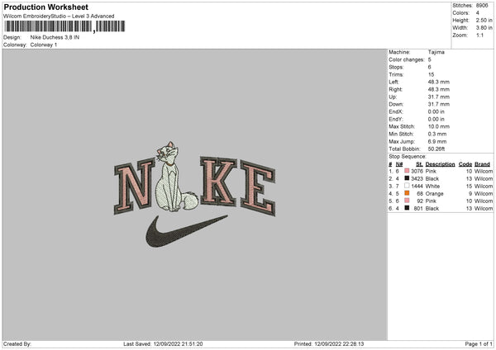Image resolution: width=496 pixels, height=350 pixels.
Task: Click the 'EndY:' label
Action: (x=396, y=119)
